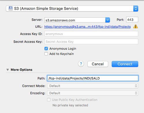Open help with the question mark button
The image size is (144, 113).
tap(81, 64)
